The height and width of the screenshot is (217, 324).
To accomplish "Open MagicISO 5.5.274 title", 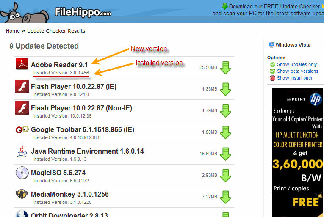I will [58, 173].
